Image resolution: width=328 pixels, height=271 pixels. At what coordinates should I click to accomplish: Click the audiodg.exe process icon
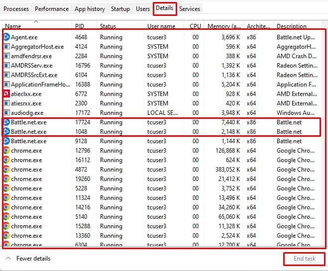(6, 112)
